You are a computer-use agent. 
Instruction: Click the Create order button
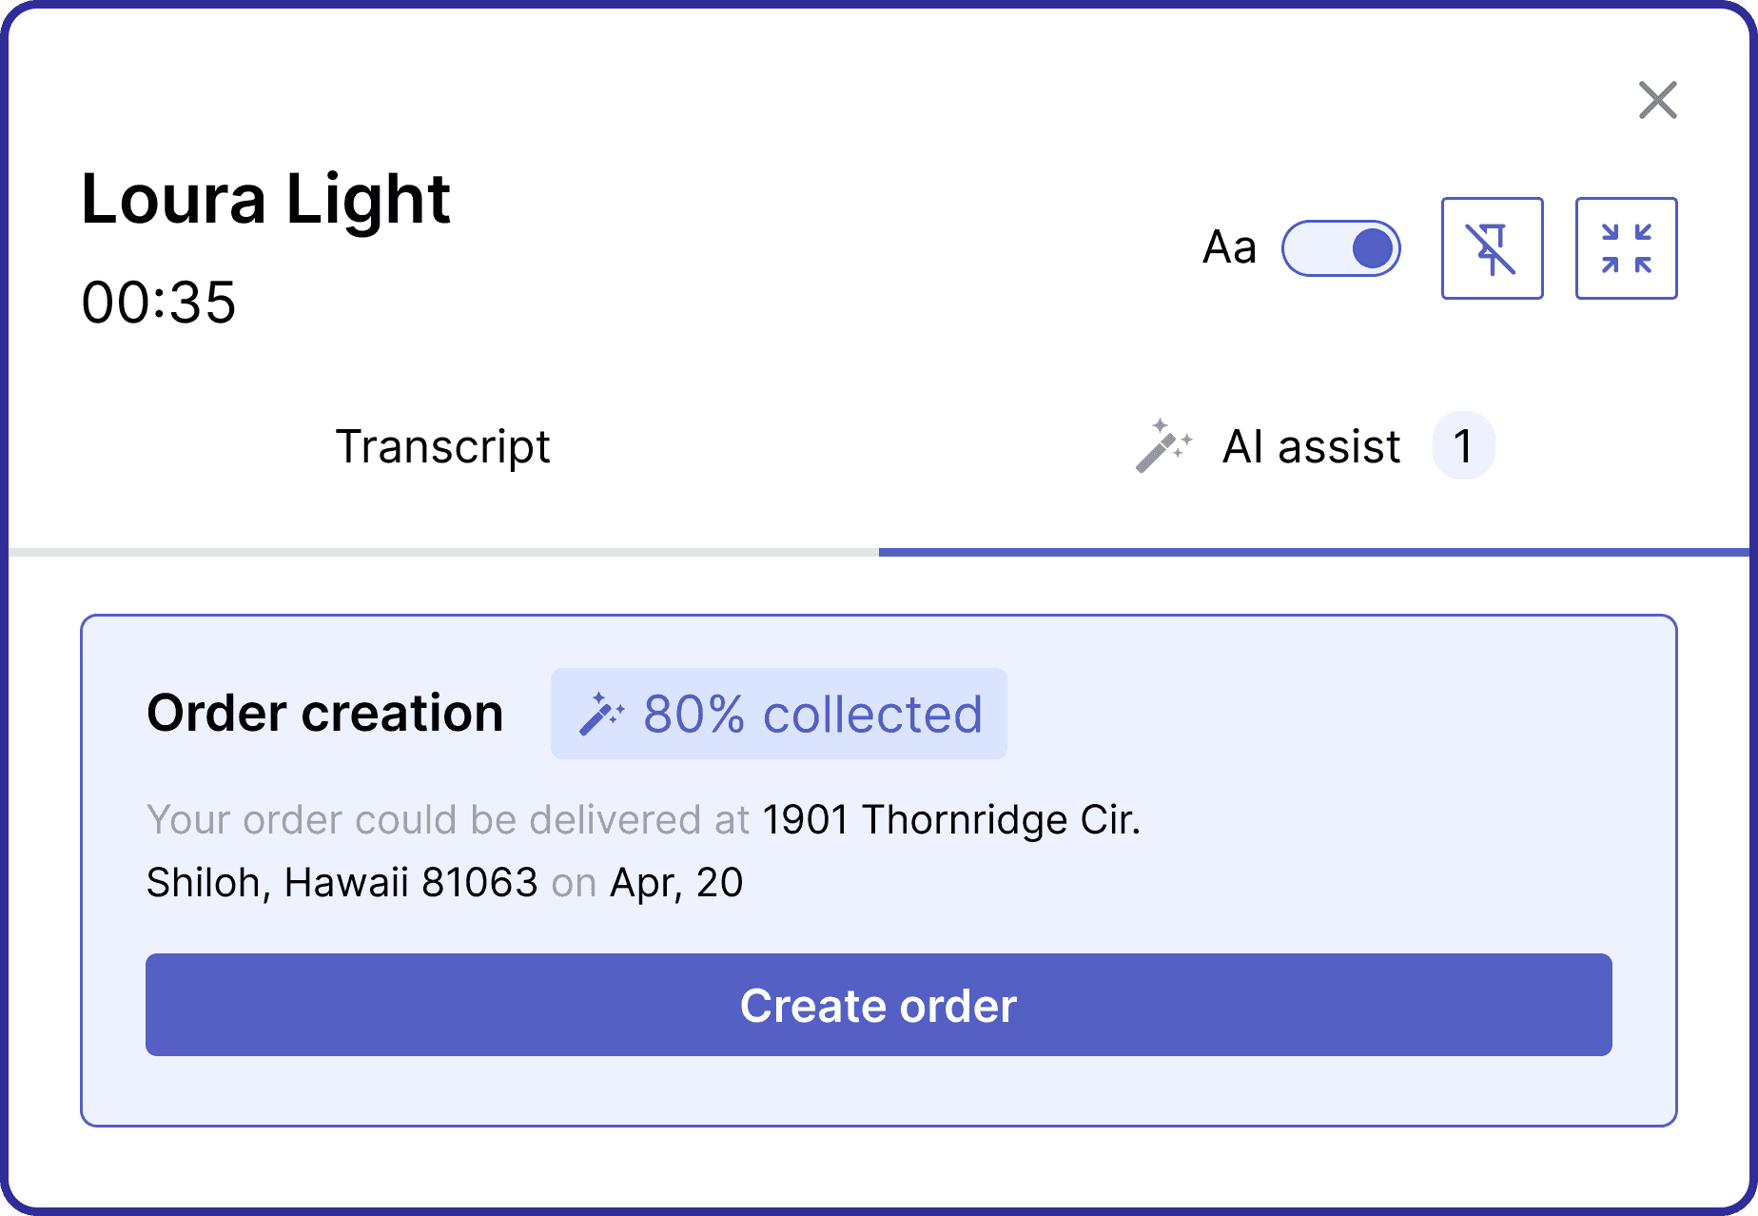tap(878, 1005)
